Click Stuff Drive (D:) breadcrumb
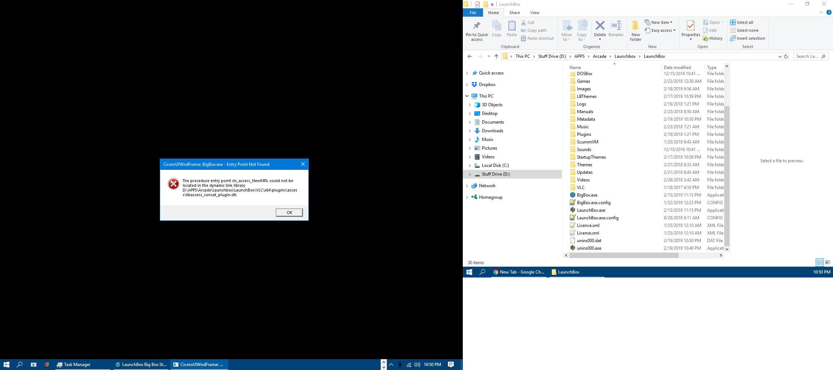Screen dimensions: 833x370 coord(552,56)
